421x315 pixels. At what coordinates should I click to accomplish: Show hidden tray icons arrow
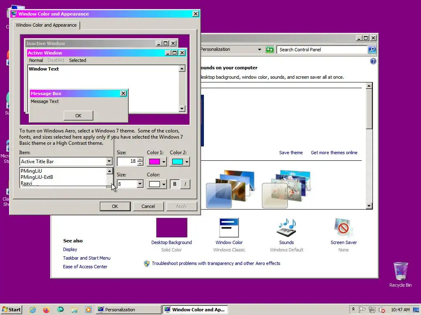click(353, 309)
